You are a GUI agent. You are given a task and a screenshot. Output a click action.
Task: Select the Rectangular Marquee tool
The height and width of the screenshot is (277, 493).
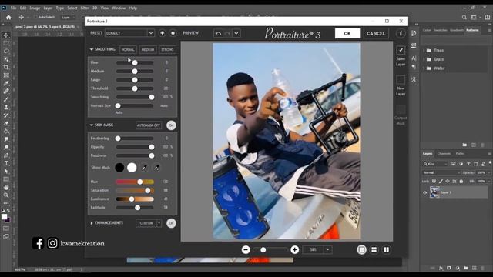[6, 43]
